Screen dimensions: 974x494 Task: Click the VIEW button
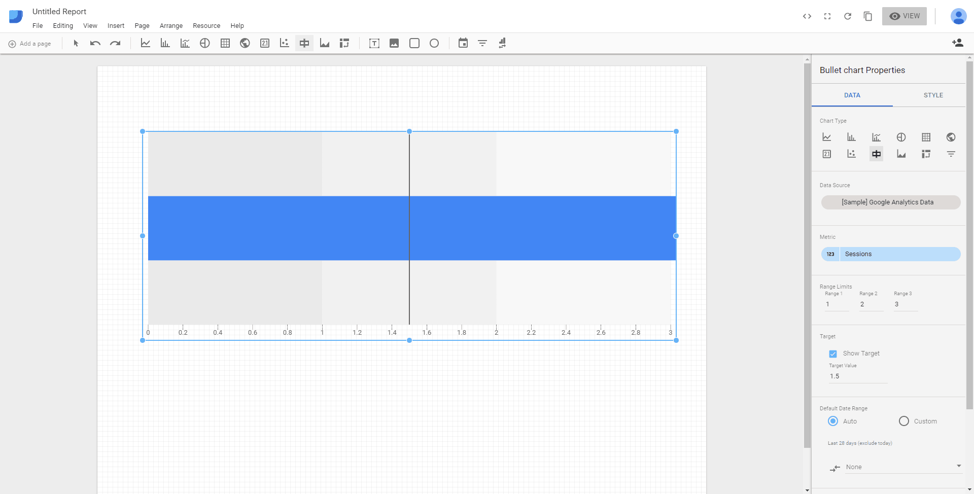pos(905,16)
